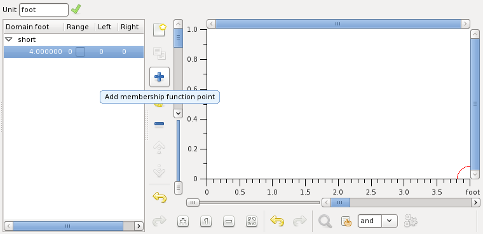Click the zoom out minus button
483x234 pixels.
pyautogui.click(x=229, y=221)
